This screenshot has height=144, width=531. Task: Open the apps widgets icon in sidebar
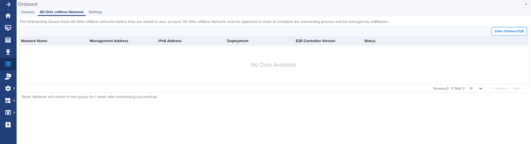click(x=8, y=100)
